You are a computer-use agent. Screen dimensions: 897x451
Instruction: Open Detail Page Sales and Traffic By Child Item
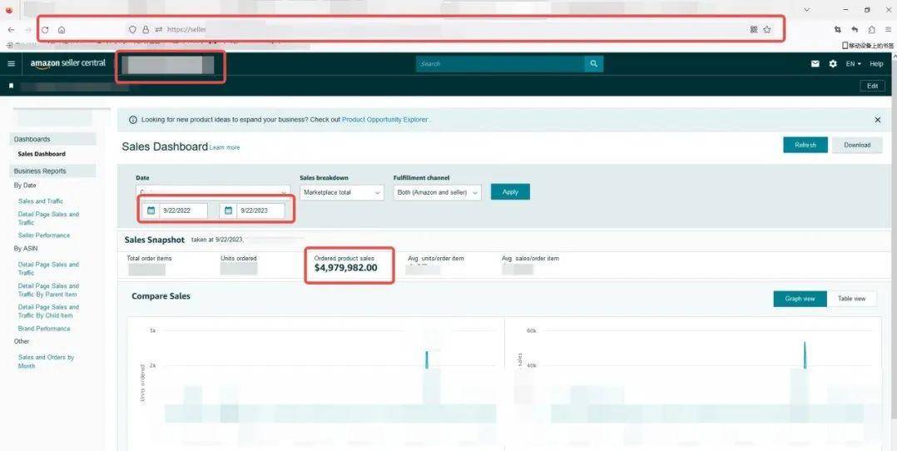tap(48, 310)
